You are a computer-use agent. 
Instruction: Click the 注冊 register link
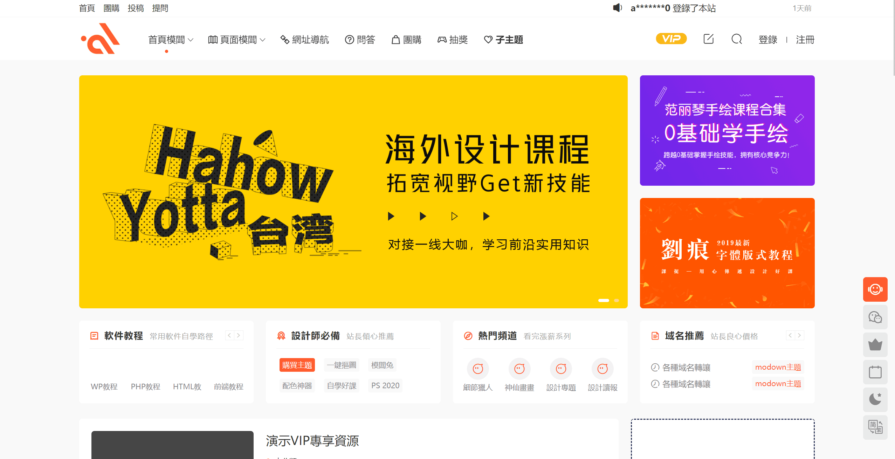click(x=805, y=40)
